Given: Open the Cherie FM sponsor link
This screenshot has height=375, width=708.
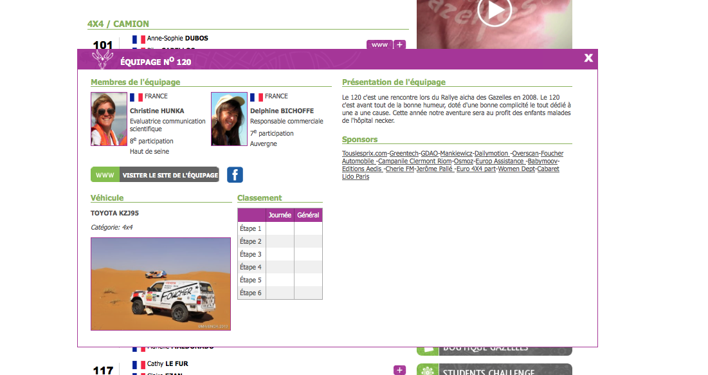Looking at the screenshot, I should click(400, 169).
